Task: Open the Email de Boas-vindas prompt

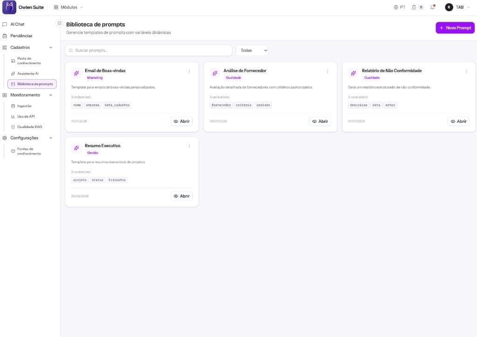Action: pyautogui.click(x=182, y=121)
